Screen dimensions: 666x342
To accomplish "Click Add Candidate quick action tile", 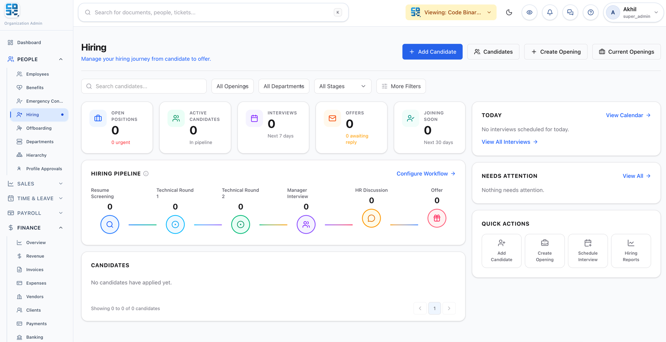I will [502, 251].
